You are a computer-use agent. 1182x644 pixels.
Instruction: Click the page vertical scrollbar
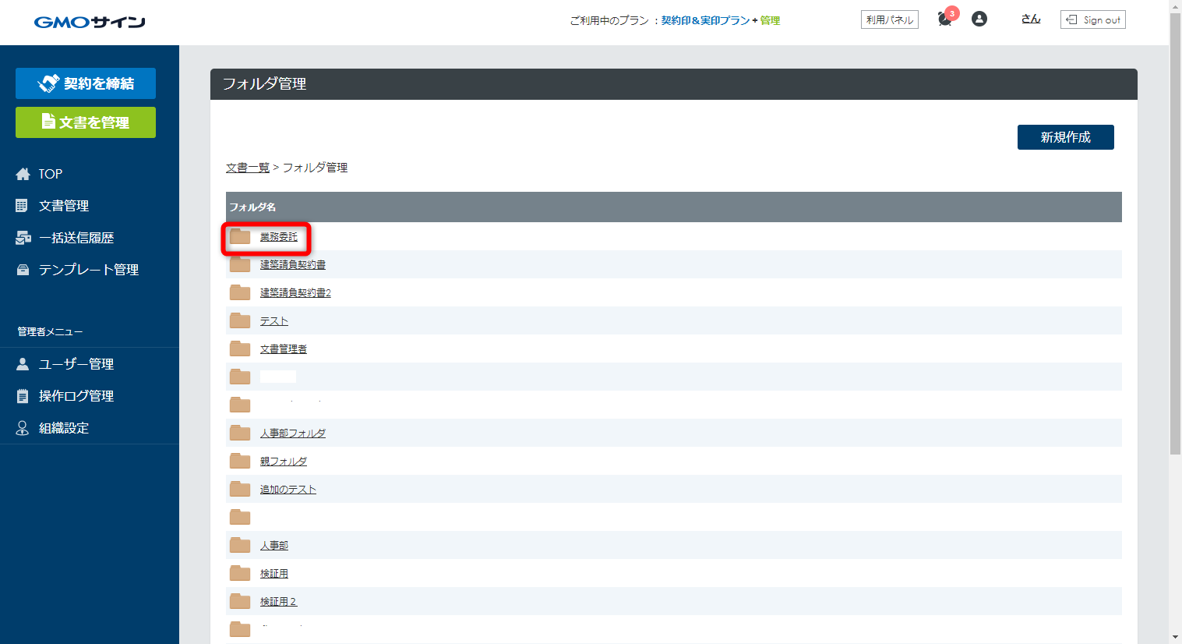(x=1175, y=234)
